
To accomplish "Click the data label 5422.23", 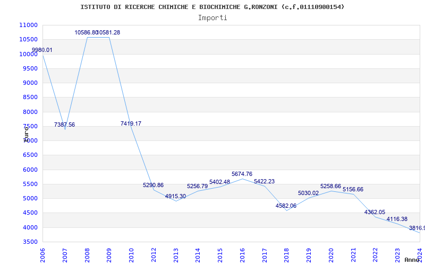I will [264, 181].
